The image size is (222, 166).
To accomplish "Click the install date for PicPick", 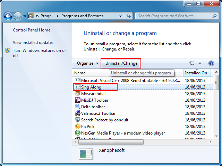I will (195, 127).
